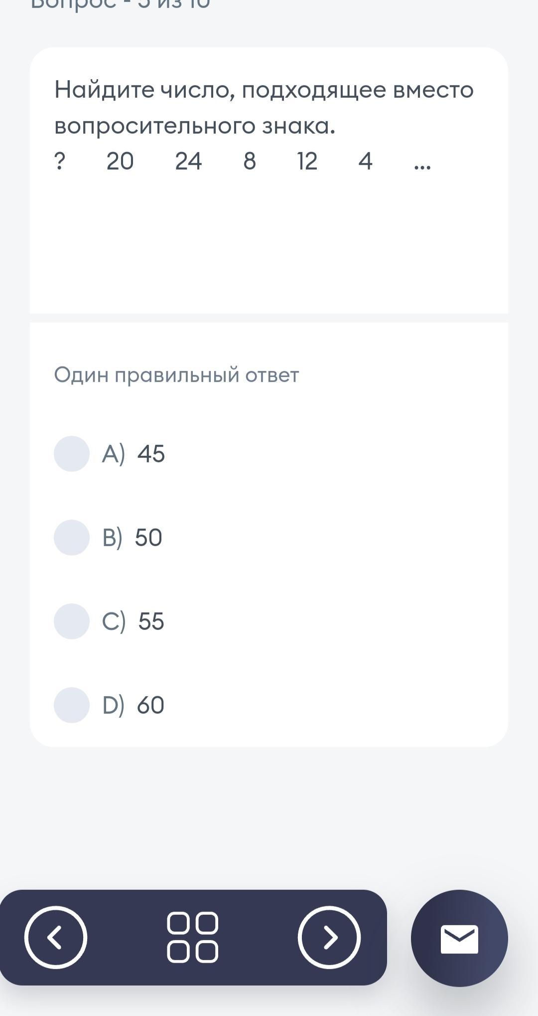The height and width of the screenshot is (1016, 538).
Task: Mark radio button for answer C
Action: [x=72, y=621]
